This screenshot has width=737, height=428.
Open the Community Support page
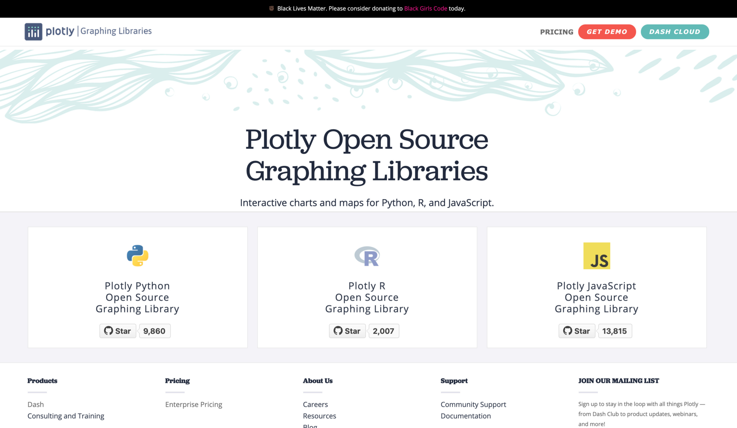[x=473, y=404]
